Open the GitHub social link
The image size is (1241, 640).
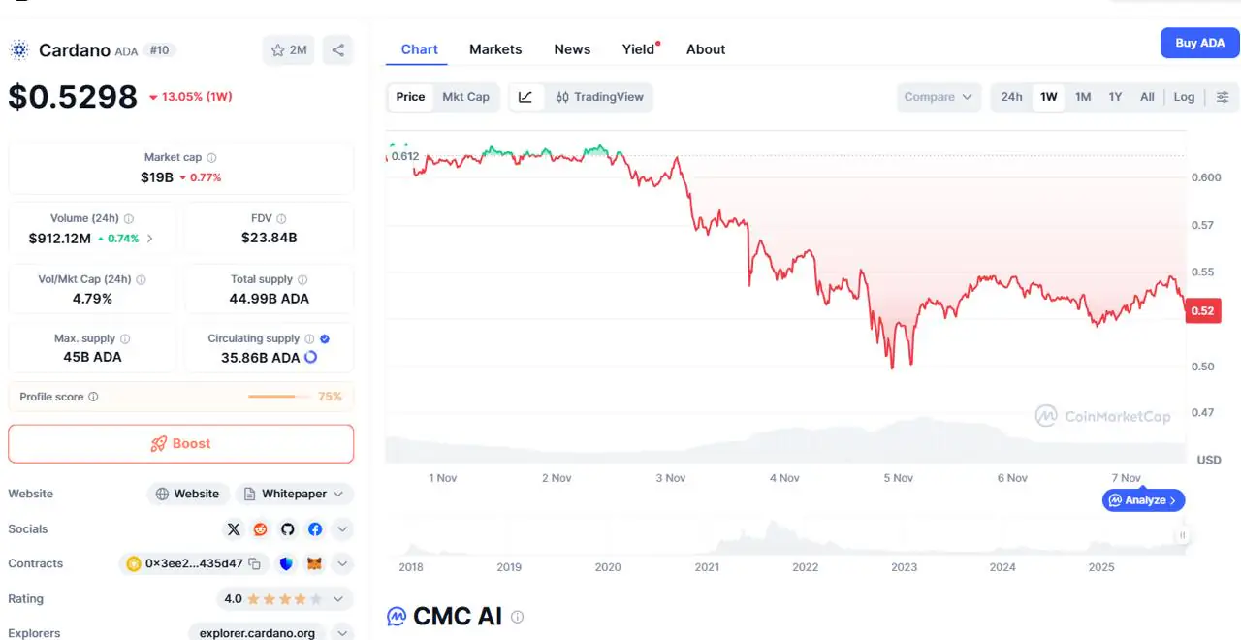(x=287, y=529)
